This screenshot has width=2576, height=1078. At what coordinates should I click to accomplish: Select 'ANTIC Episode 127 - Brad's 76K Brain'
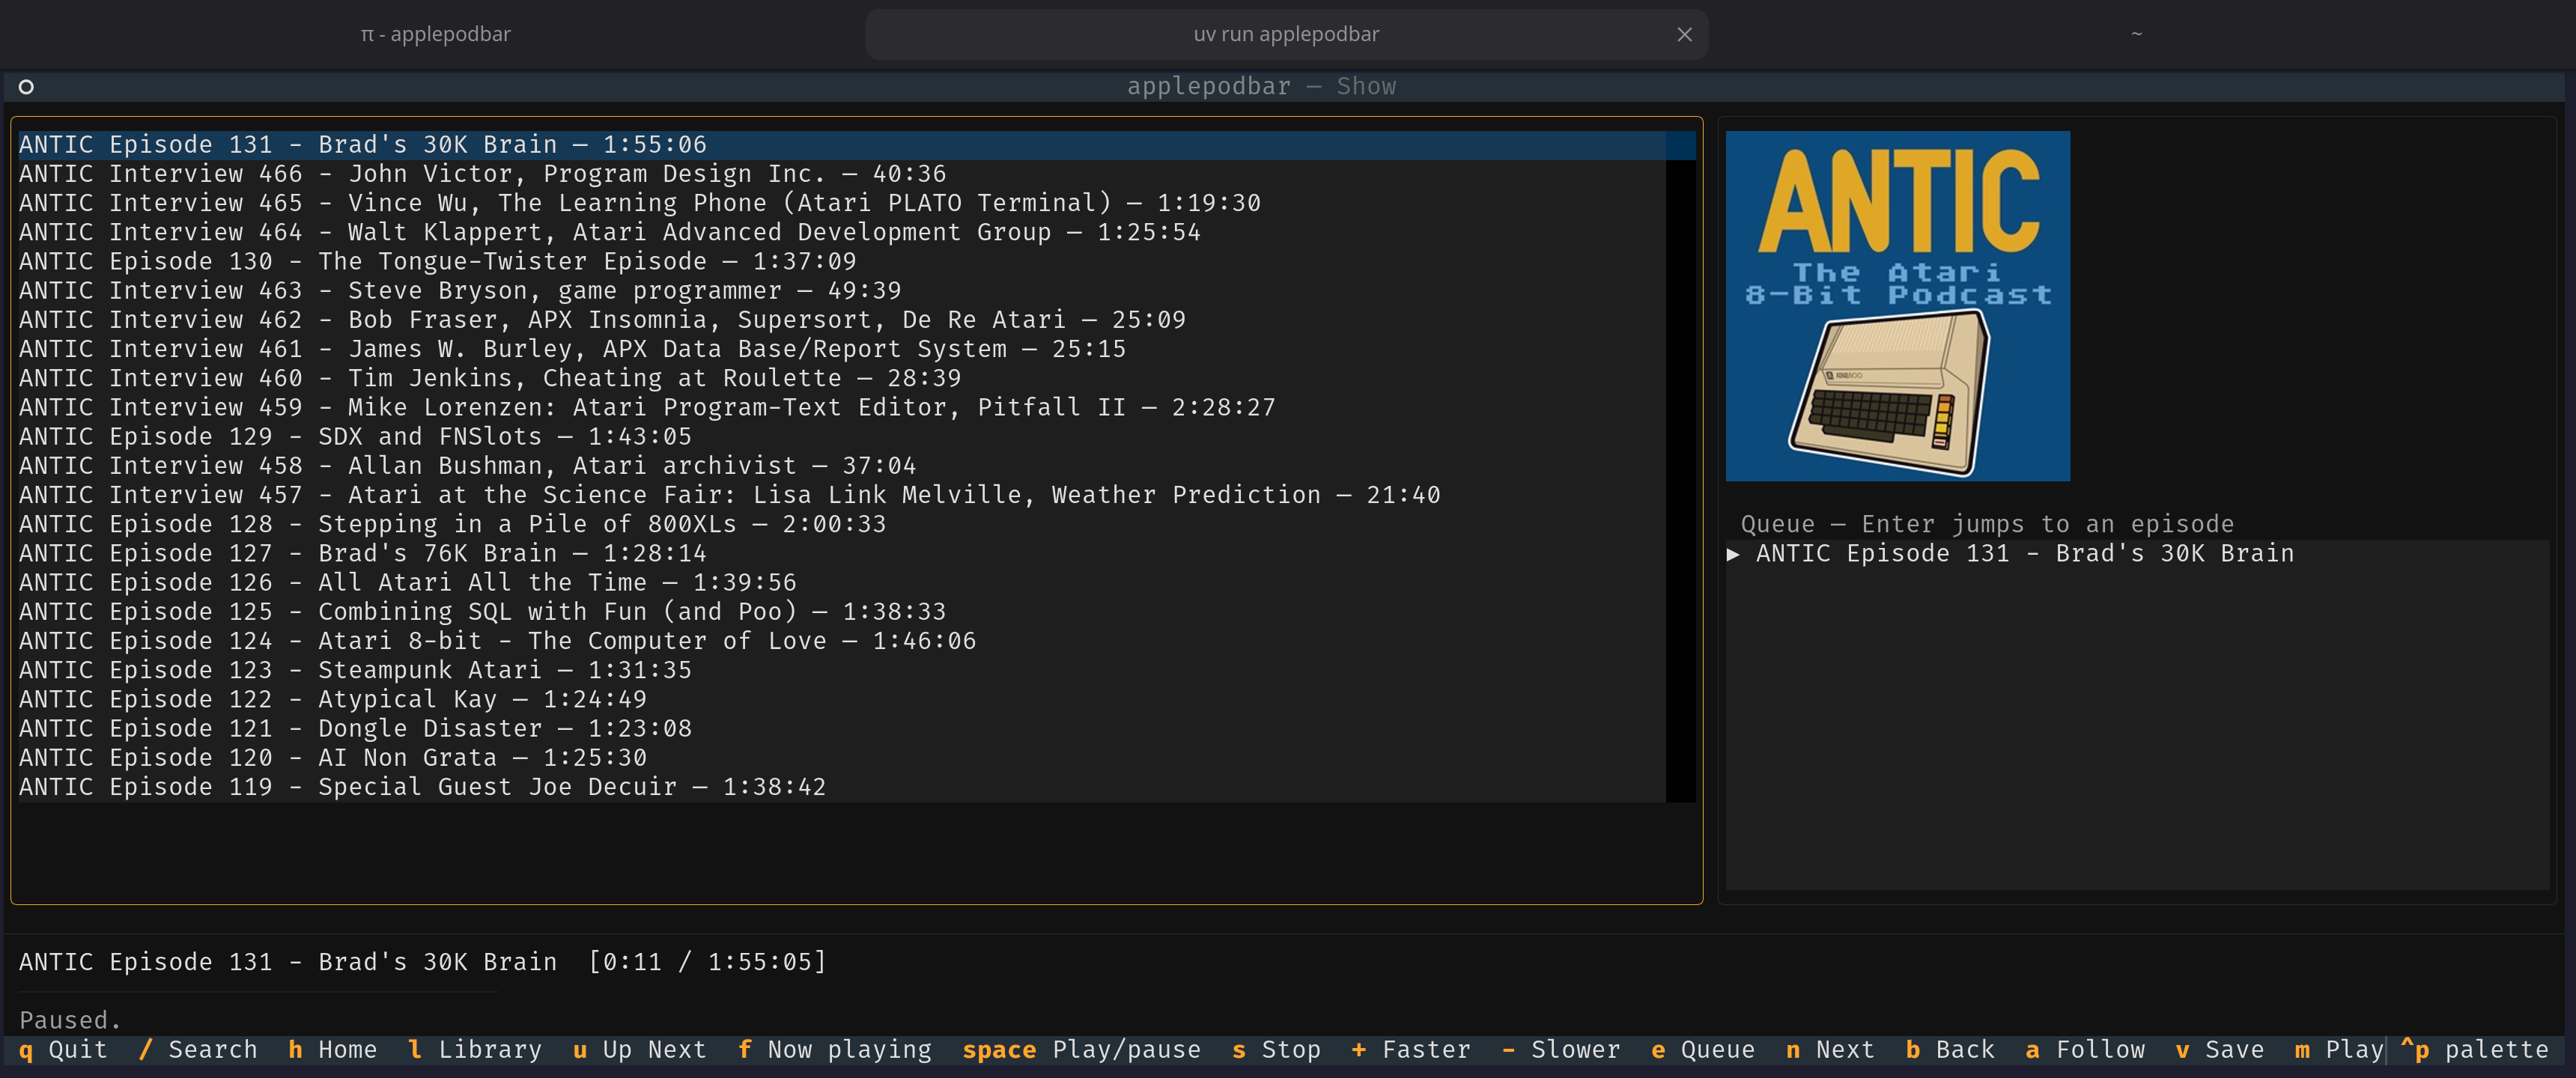coord(842,553)
